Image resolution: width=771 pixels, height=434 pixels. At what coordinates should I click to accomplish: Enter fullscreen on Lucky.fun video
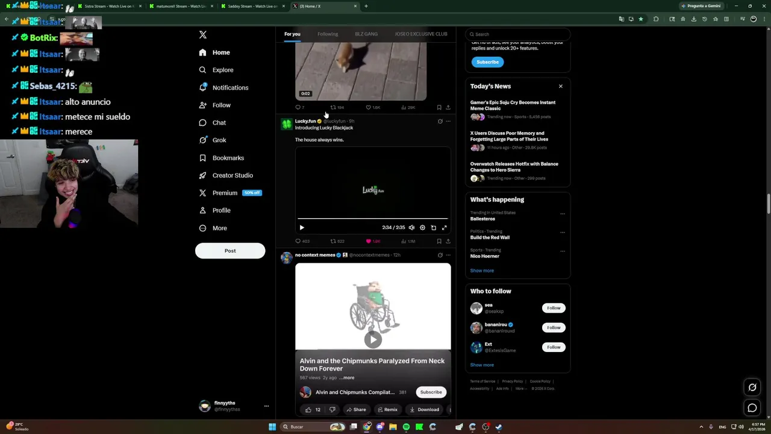coord(445,228)
